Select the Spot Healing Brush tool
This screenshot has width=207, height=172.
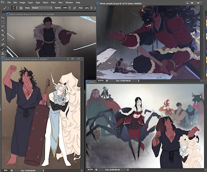coord(3,44)
